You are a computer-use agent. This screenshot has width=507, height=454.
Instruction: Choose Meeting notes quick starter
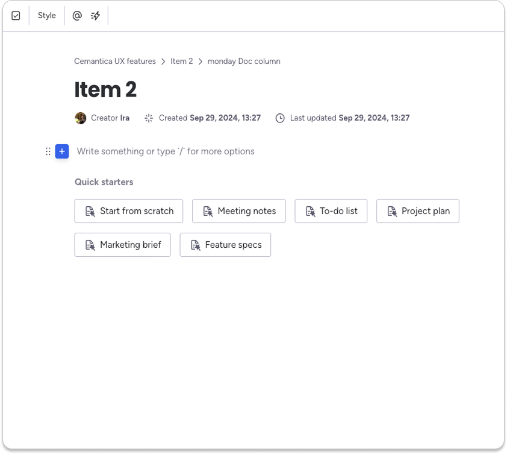tap(239, 211)
